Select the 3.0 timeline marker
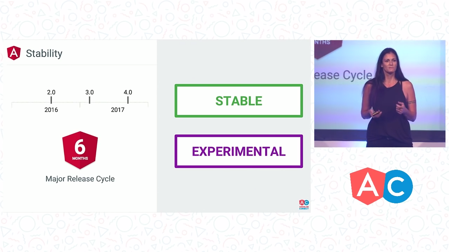 89,100
